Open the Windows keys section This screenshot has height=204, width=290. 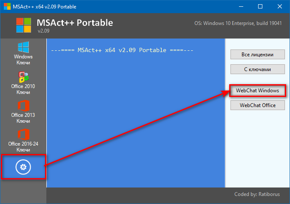tap(23, 53)
